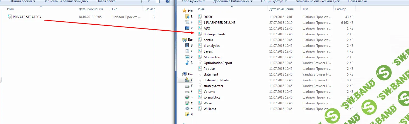Click 'Новая папка' button in right window

tap(357, 1)
